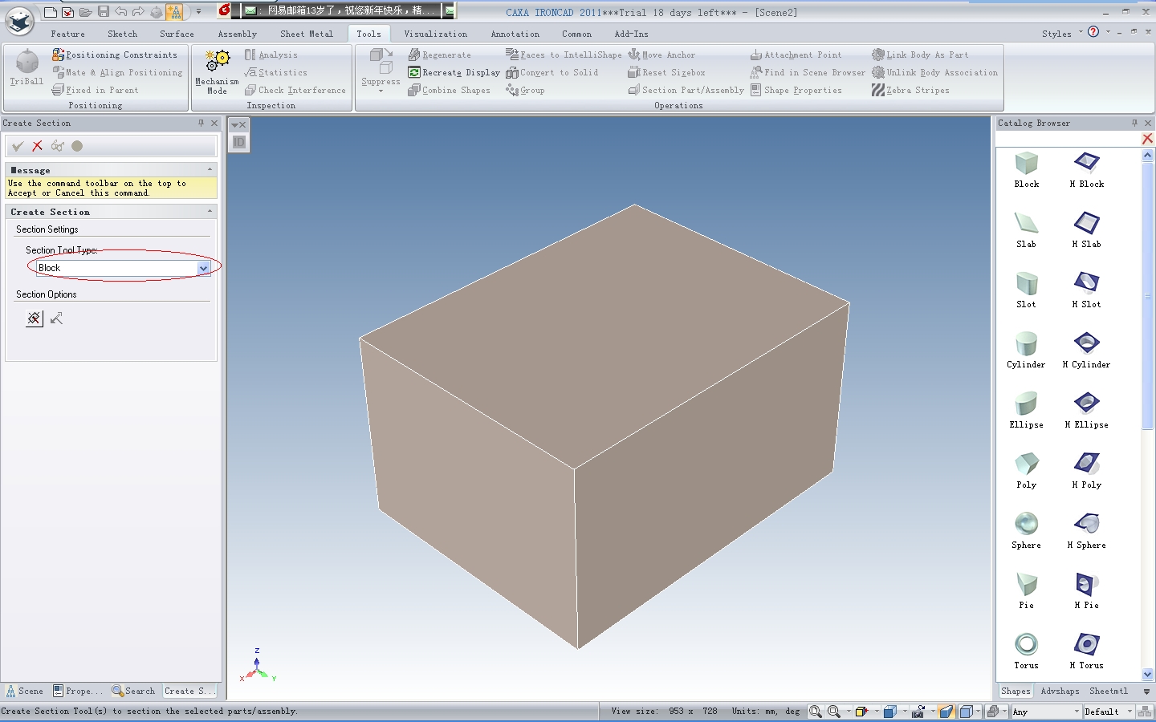Toggle the highlighted shaded-edge display button
This screenshot has height=722, width=1156.
pyautogui.click(x=946, y=712)
